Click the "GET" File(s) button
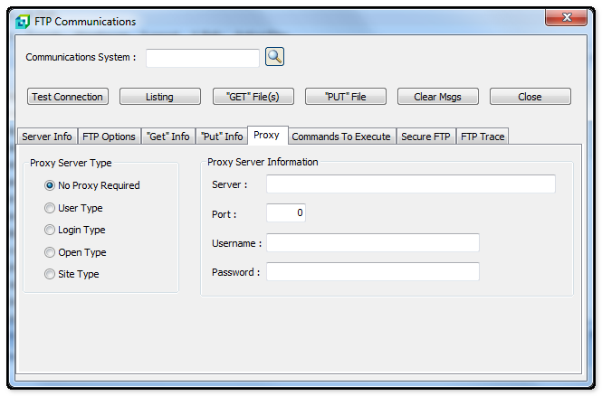This screenshot has width=602, height=396. [253, 97]
